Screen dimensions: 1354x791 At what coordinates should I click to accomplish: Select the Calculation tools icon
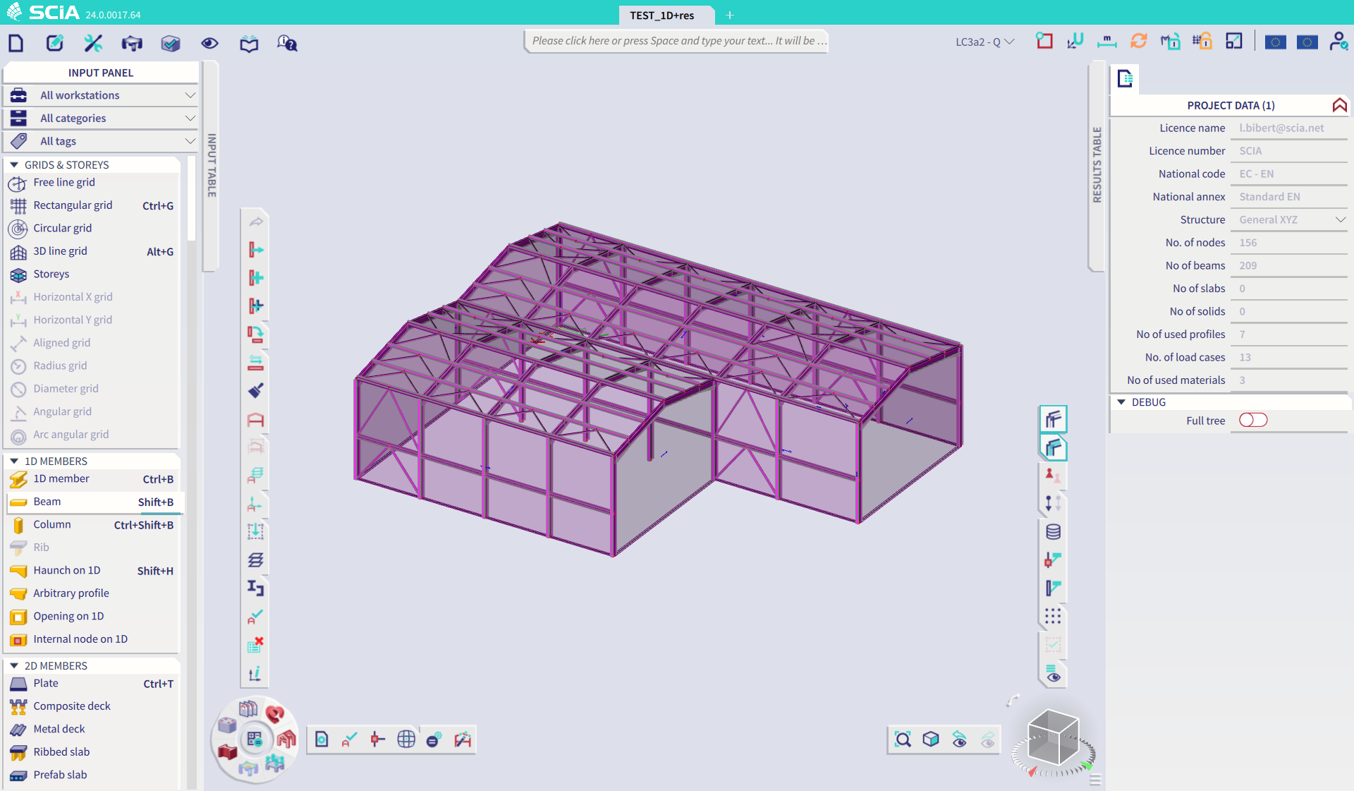[x=92, y=43]
